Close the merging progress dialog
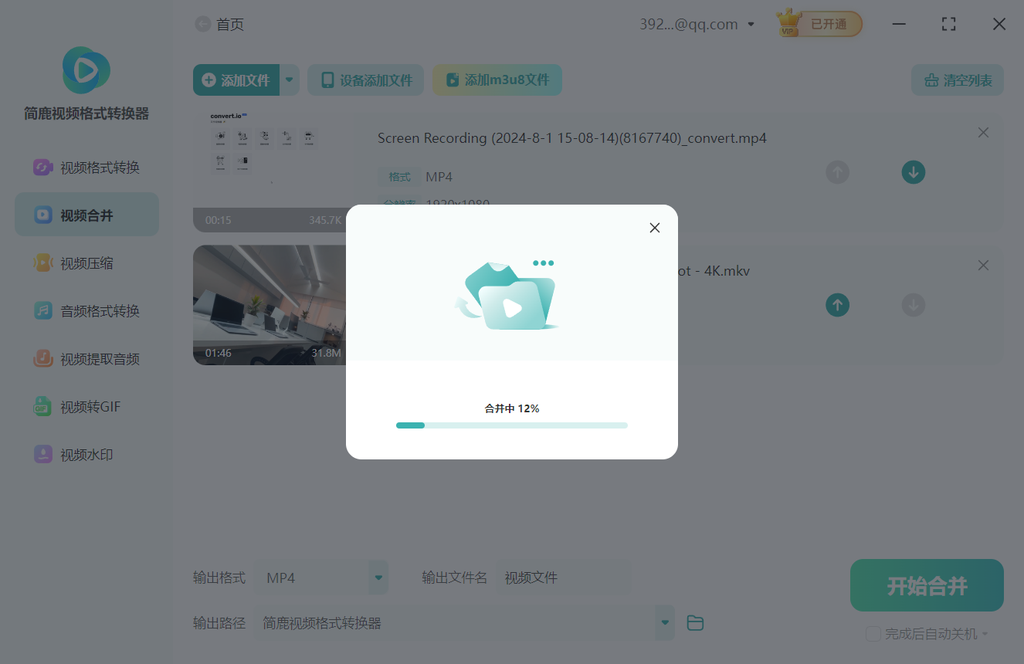 [655, 228]
